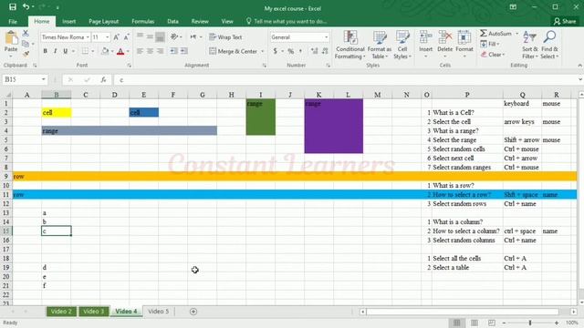Switch to the Data tab
This screenshot has height=328, width=584.
pos(172,21)
